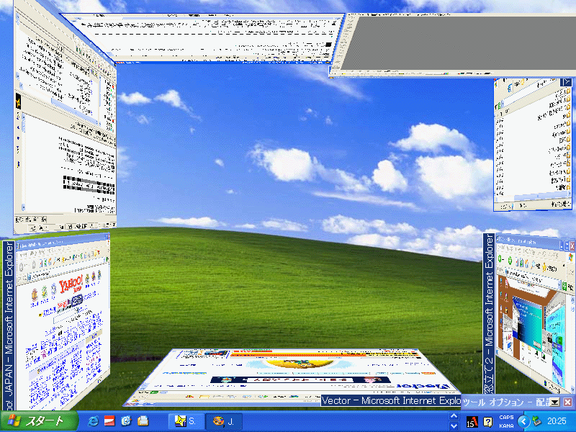Click the tray icon next to the clock
The width and height of the screenshot is (576, 432).
pyautogui.click(x=537, y=421)
